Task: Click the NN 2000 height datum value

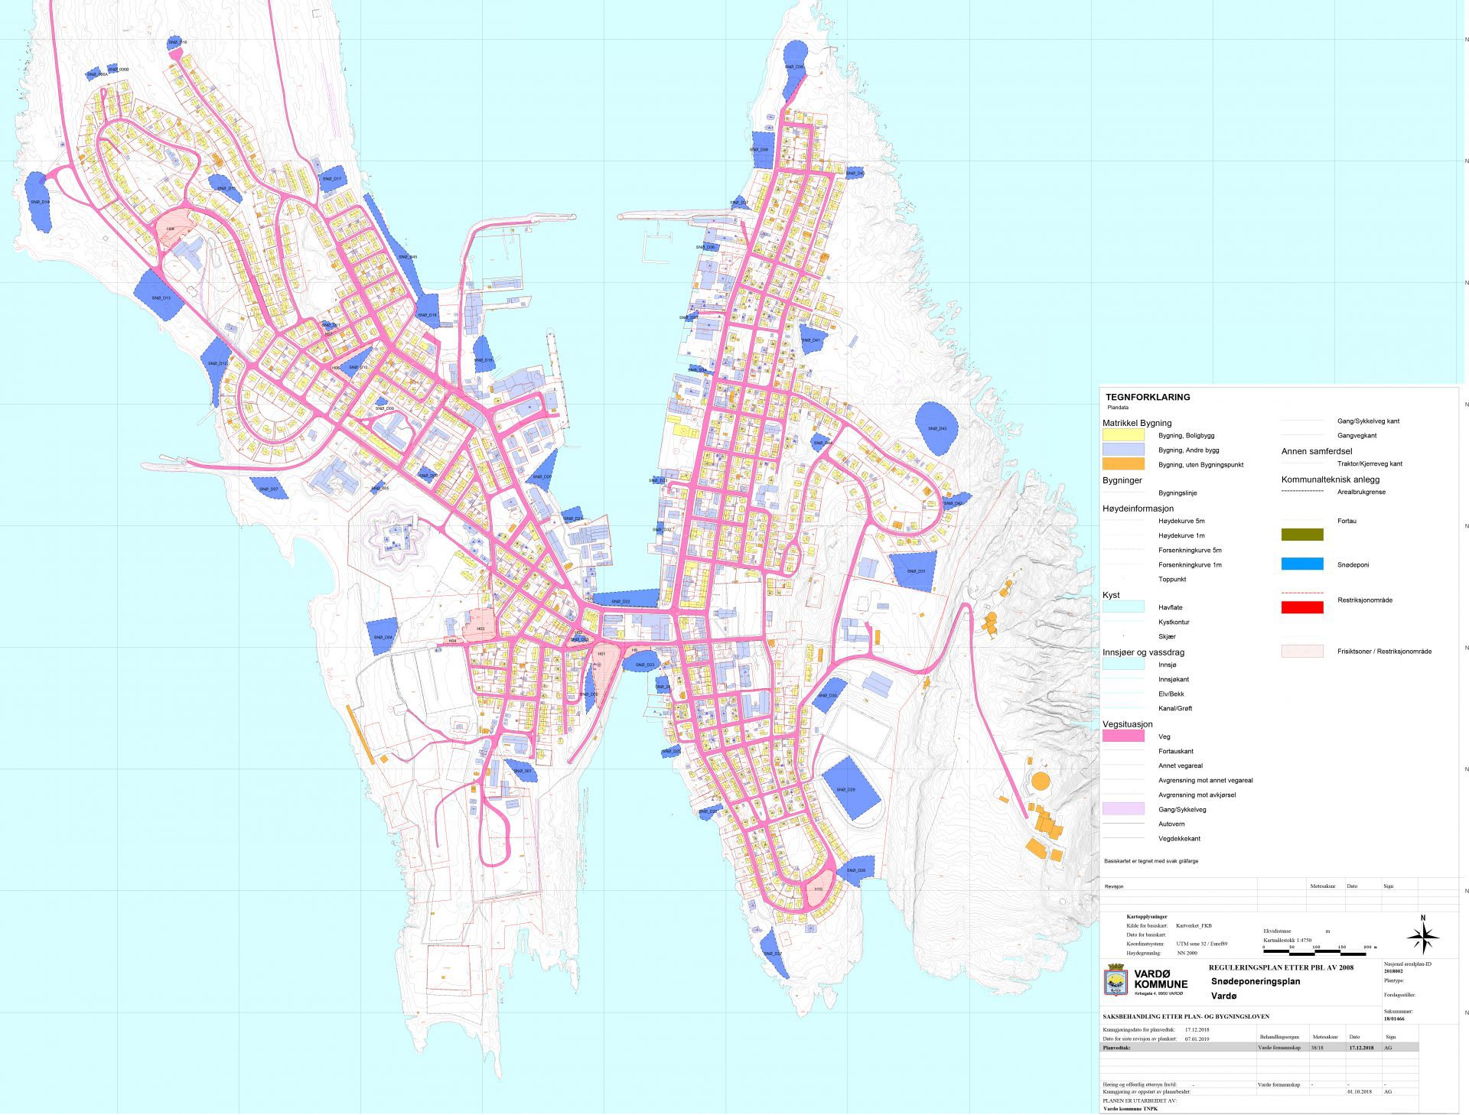Action: tap(1187, 954)
